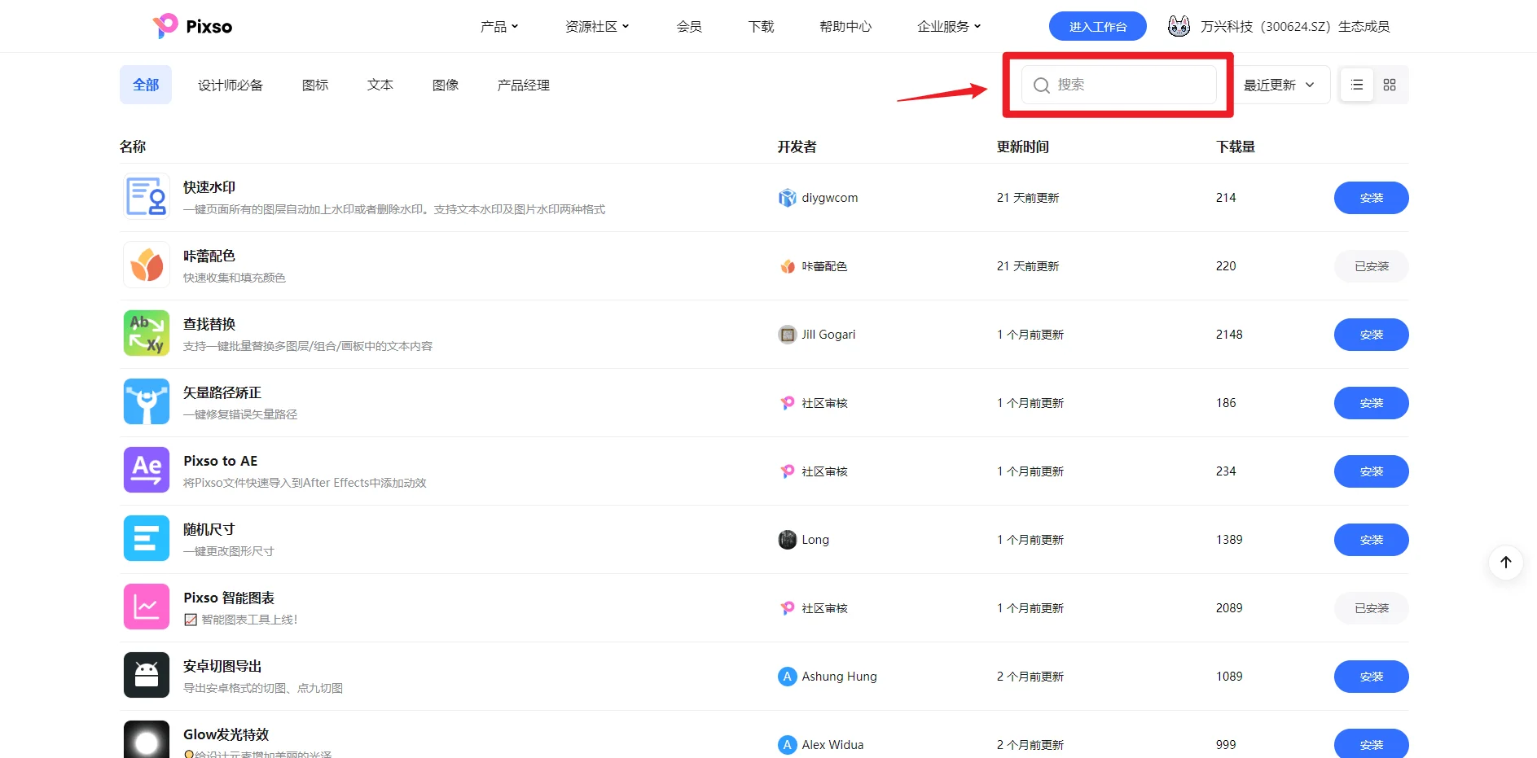Expand the 资源社区 dropdown
This screenshot has width=1537, height=758.
coord(596,25)
